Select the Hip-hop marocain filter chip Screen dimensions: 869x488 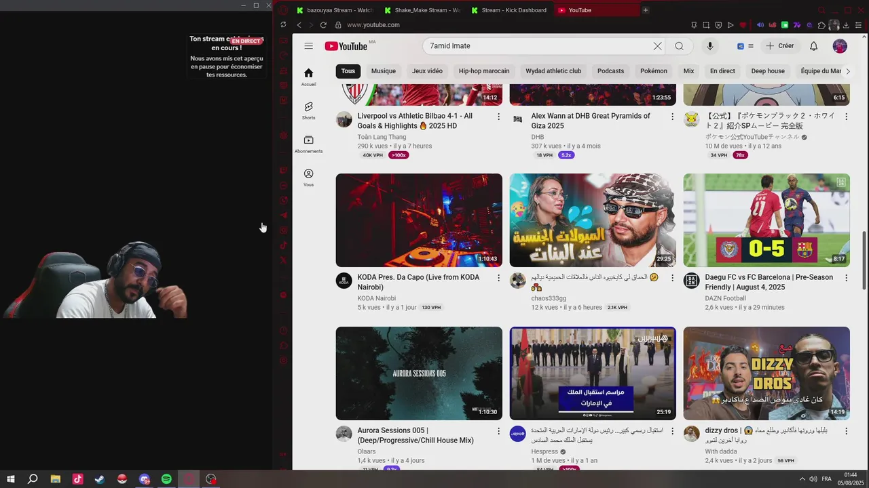484,71
